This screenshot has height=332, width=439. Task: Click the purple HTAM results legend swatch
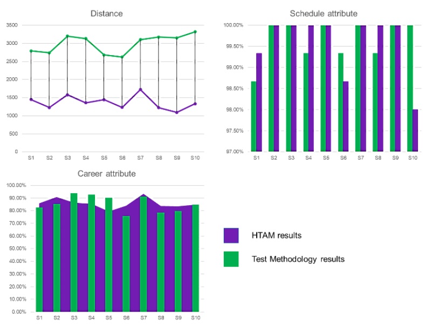pyautogui.click(x=231, y=235)
